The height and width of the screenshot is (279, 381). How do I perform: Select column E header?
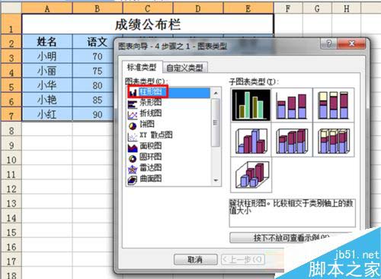coord(248,9)
